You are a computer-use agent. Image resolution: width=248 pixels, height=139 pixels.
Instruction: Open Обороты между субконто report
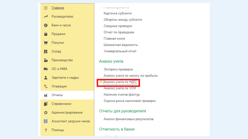click(123, 20)
